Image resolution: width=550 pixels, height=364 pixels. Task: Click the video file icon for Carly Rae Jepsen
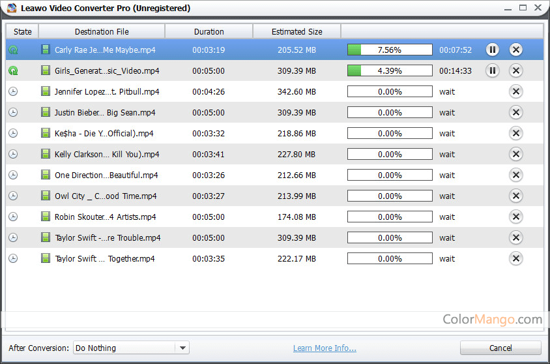(x=45, y=50)
